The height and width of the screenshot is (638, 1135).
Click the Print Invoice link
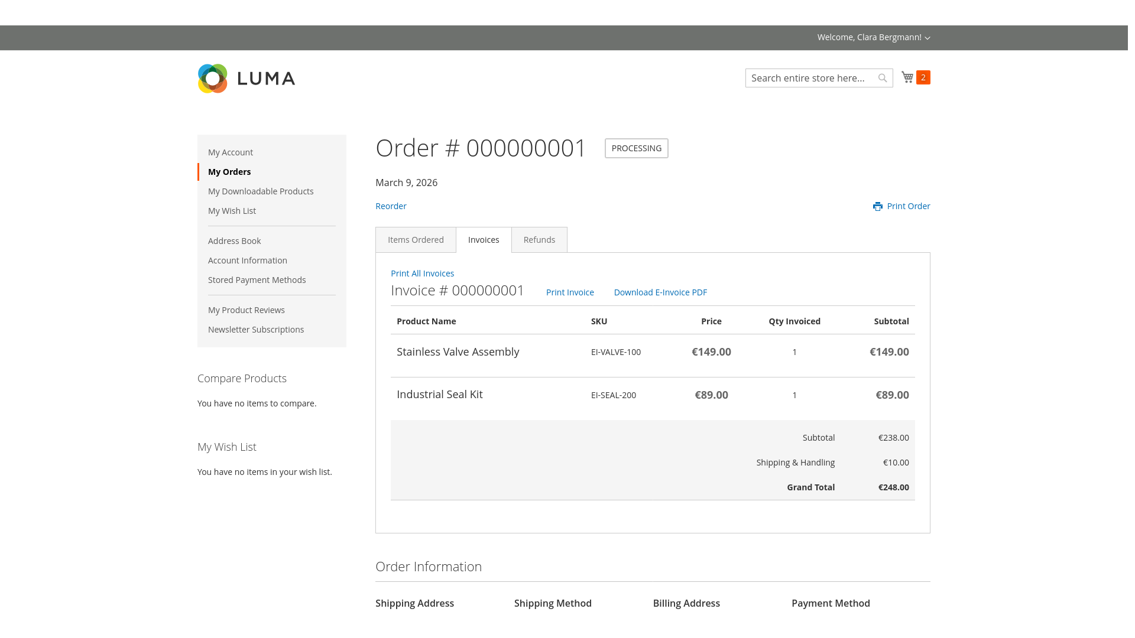570,292
